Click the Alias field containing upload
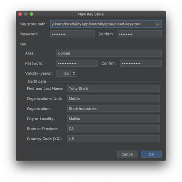 pos(109,53)
